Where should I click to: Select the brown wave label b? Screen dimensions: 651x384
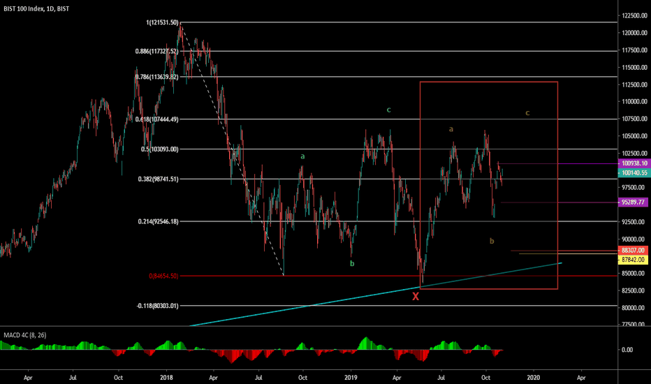click(492, 241)
